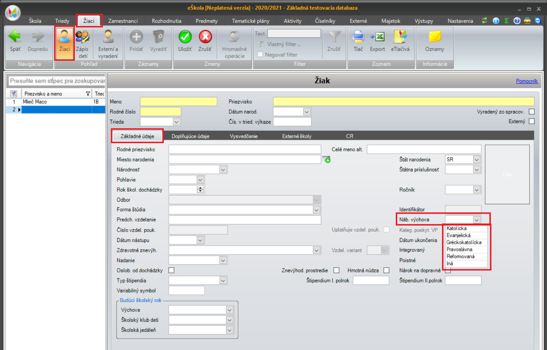547x350 pixels.
Task: Switch to Vysvedčenie tab
Action: [x=244, y=136]
